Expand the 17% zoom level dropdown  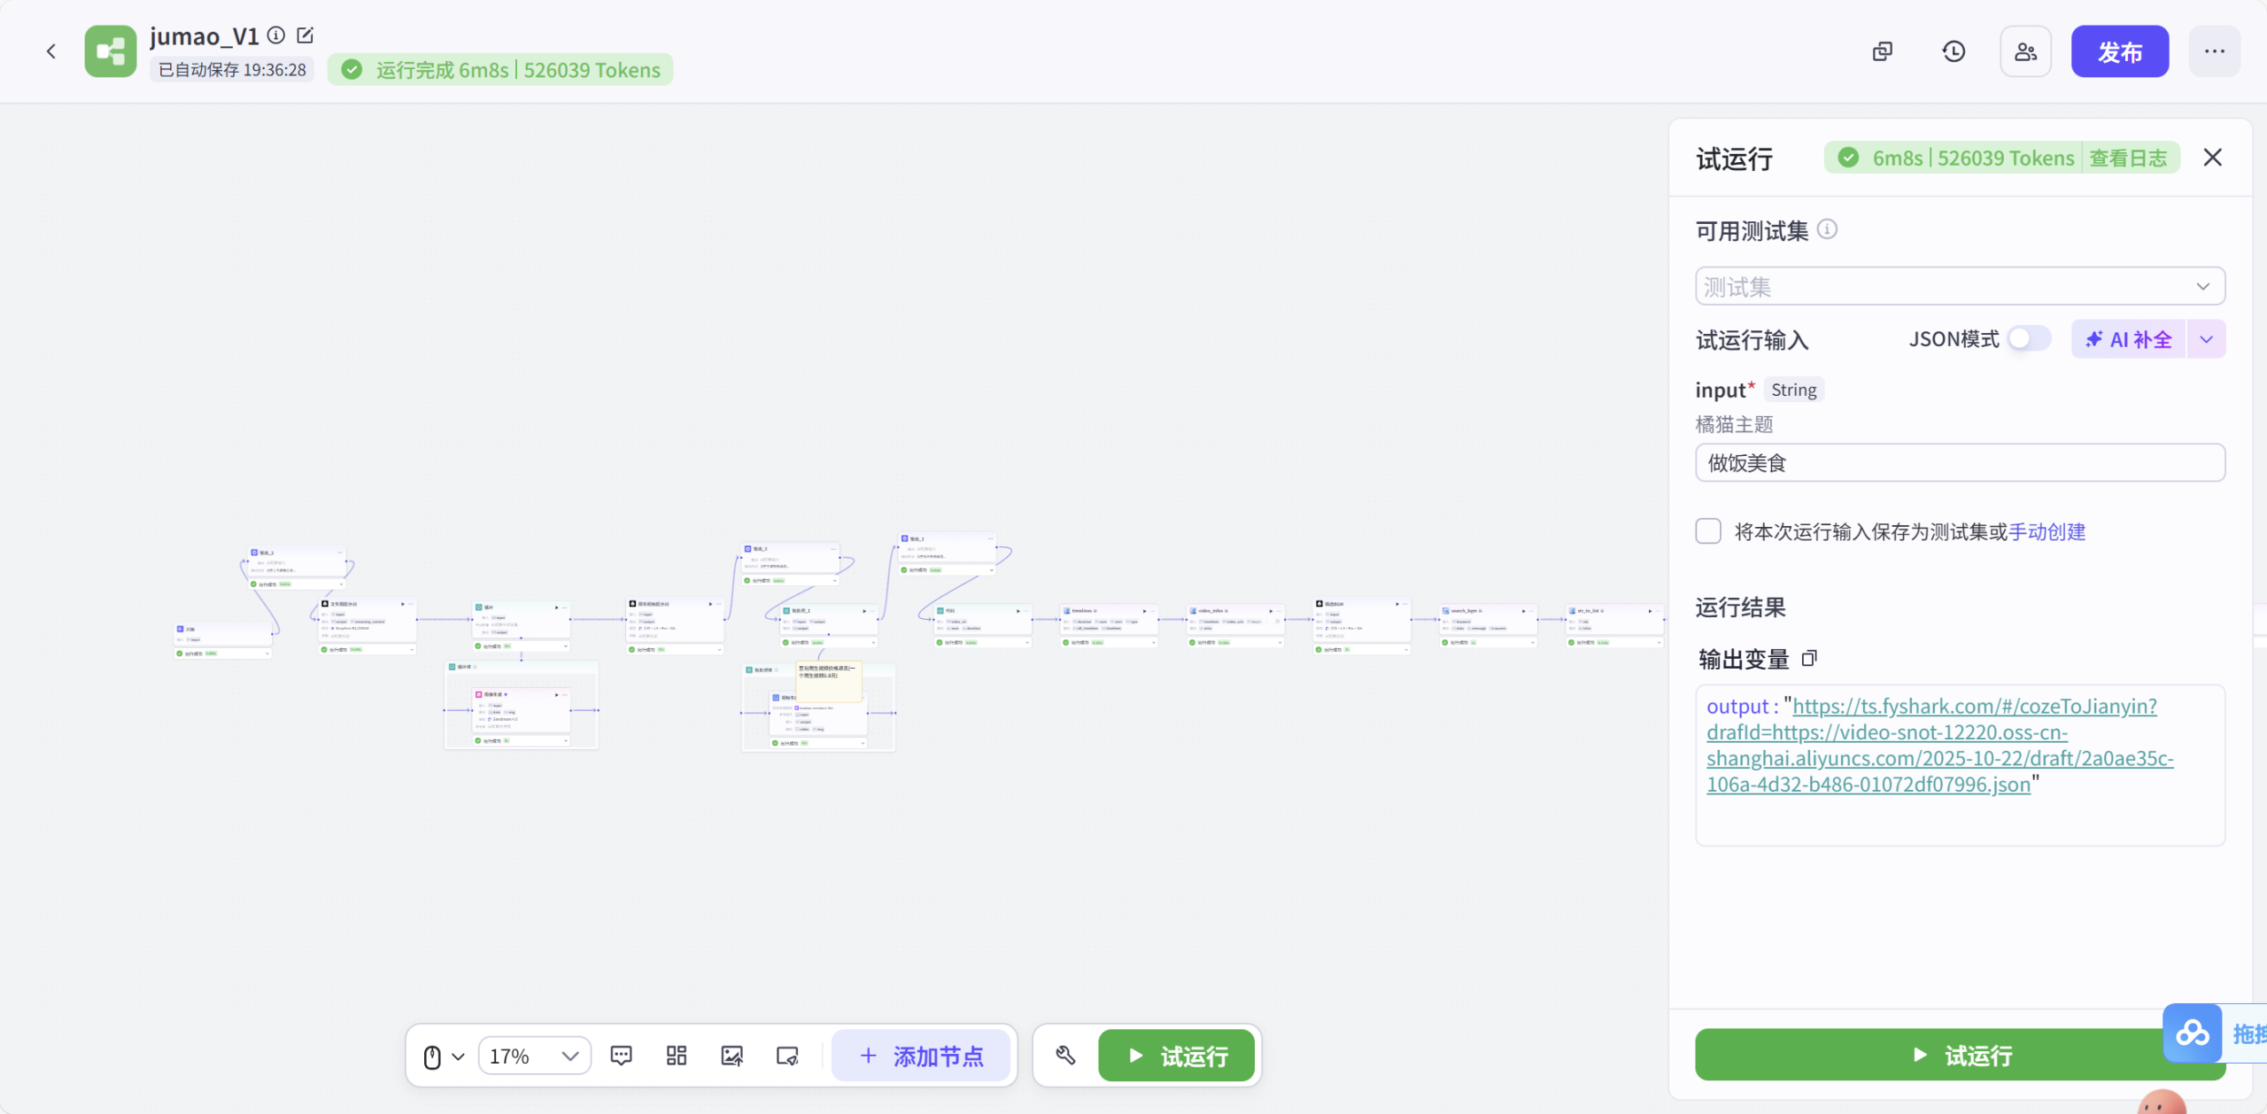pos(535,1056)
